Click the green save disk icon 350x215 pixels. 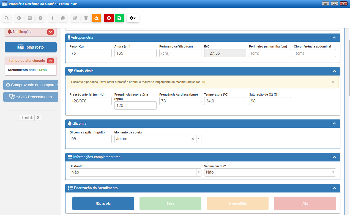click(x=119, y=18)
